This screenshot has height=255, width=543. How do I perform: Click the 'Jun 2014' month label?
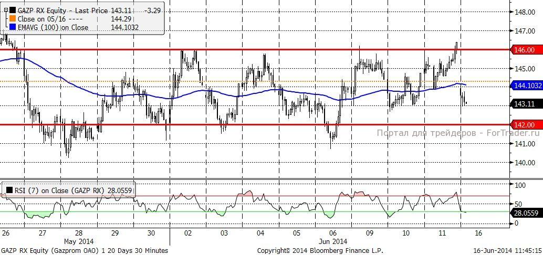[333, 241]
